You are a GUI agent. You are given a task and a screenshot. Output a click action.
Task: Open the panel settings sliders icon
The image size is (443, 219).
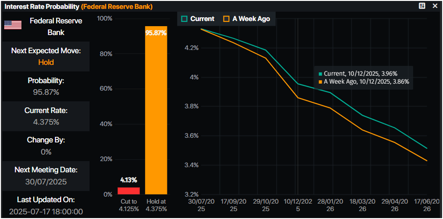click(x=422, y=6)
